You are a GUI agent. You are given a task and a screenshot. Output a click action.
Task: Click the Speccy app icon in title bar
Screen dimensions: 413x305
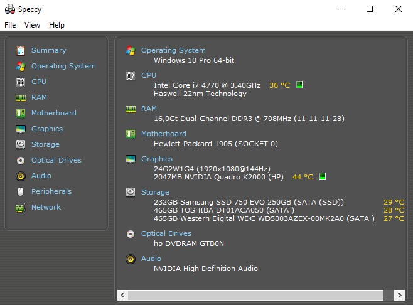coord(10,9)
